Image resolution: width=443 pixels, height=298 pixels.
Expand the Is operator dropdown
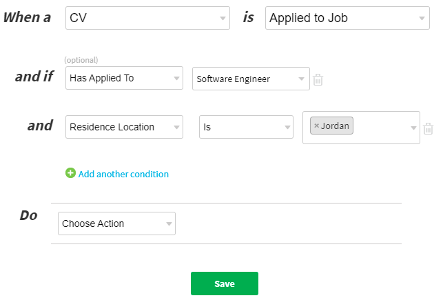click(247, 127)
